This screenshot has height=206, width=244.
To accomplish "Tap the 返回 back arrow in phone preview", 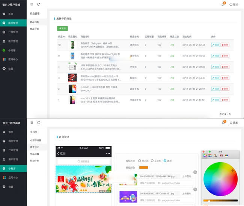I will [59, 153].
